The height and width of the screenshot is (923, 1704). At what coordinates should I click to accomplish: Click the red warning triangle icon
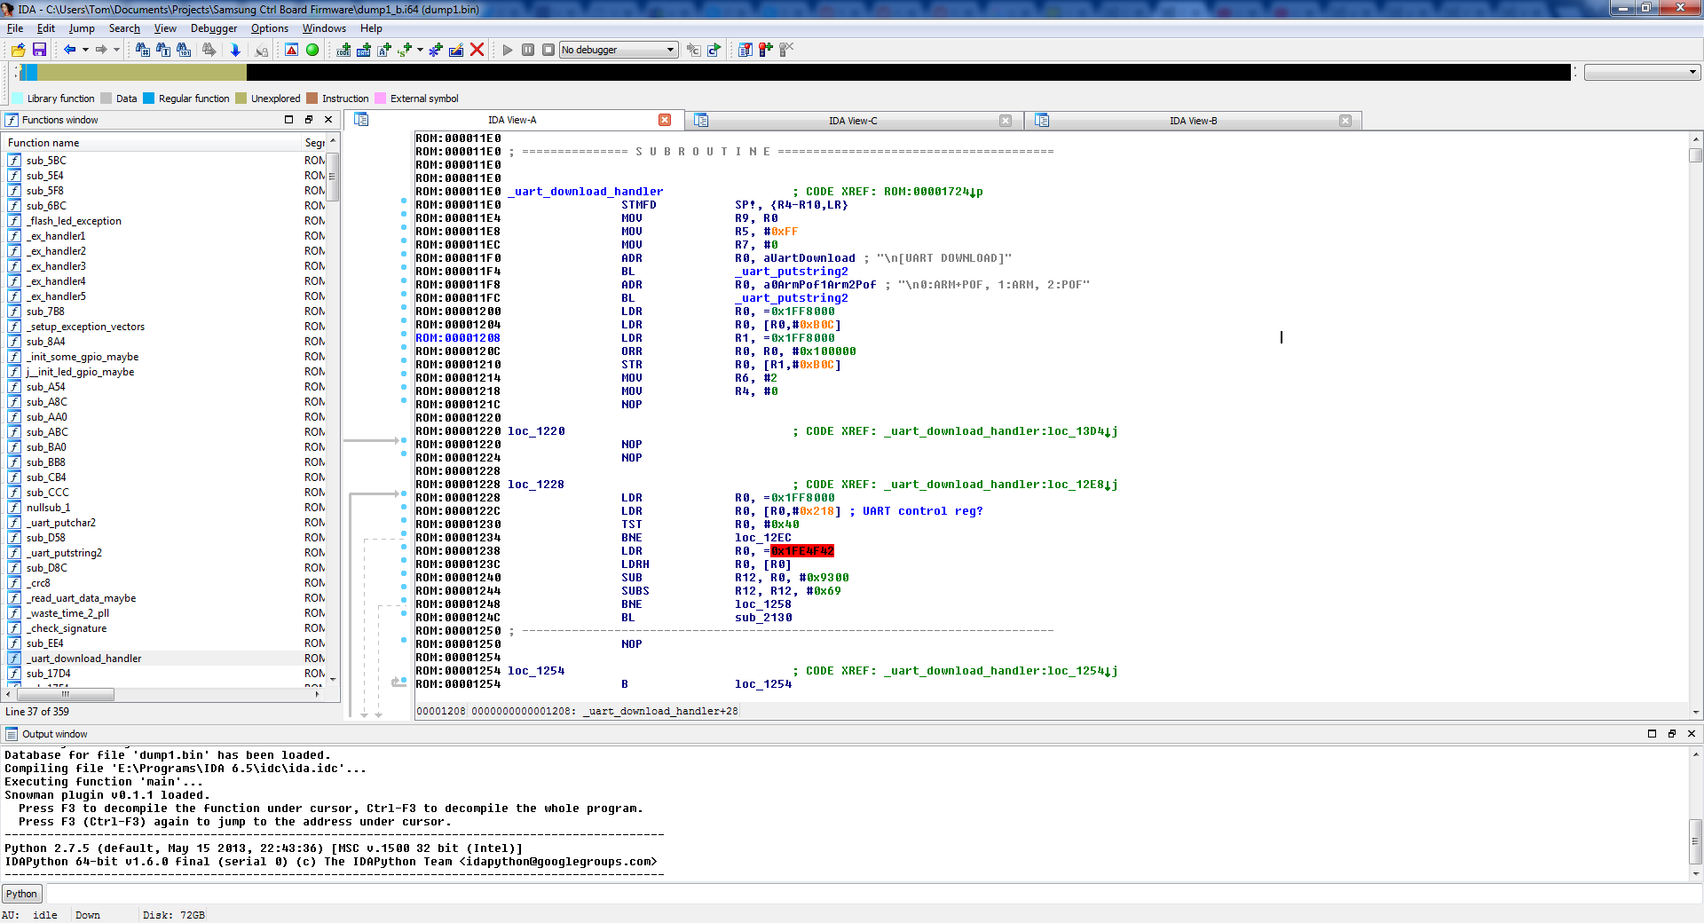point(291,50)
